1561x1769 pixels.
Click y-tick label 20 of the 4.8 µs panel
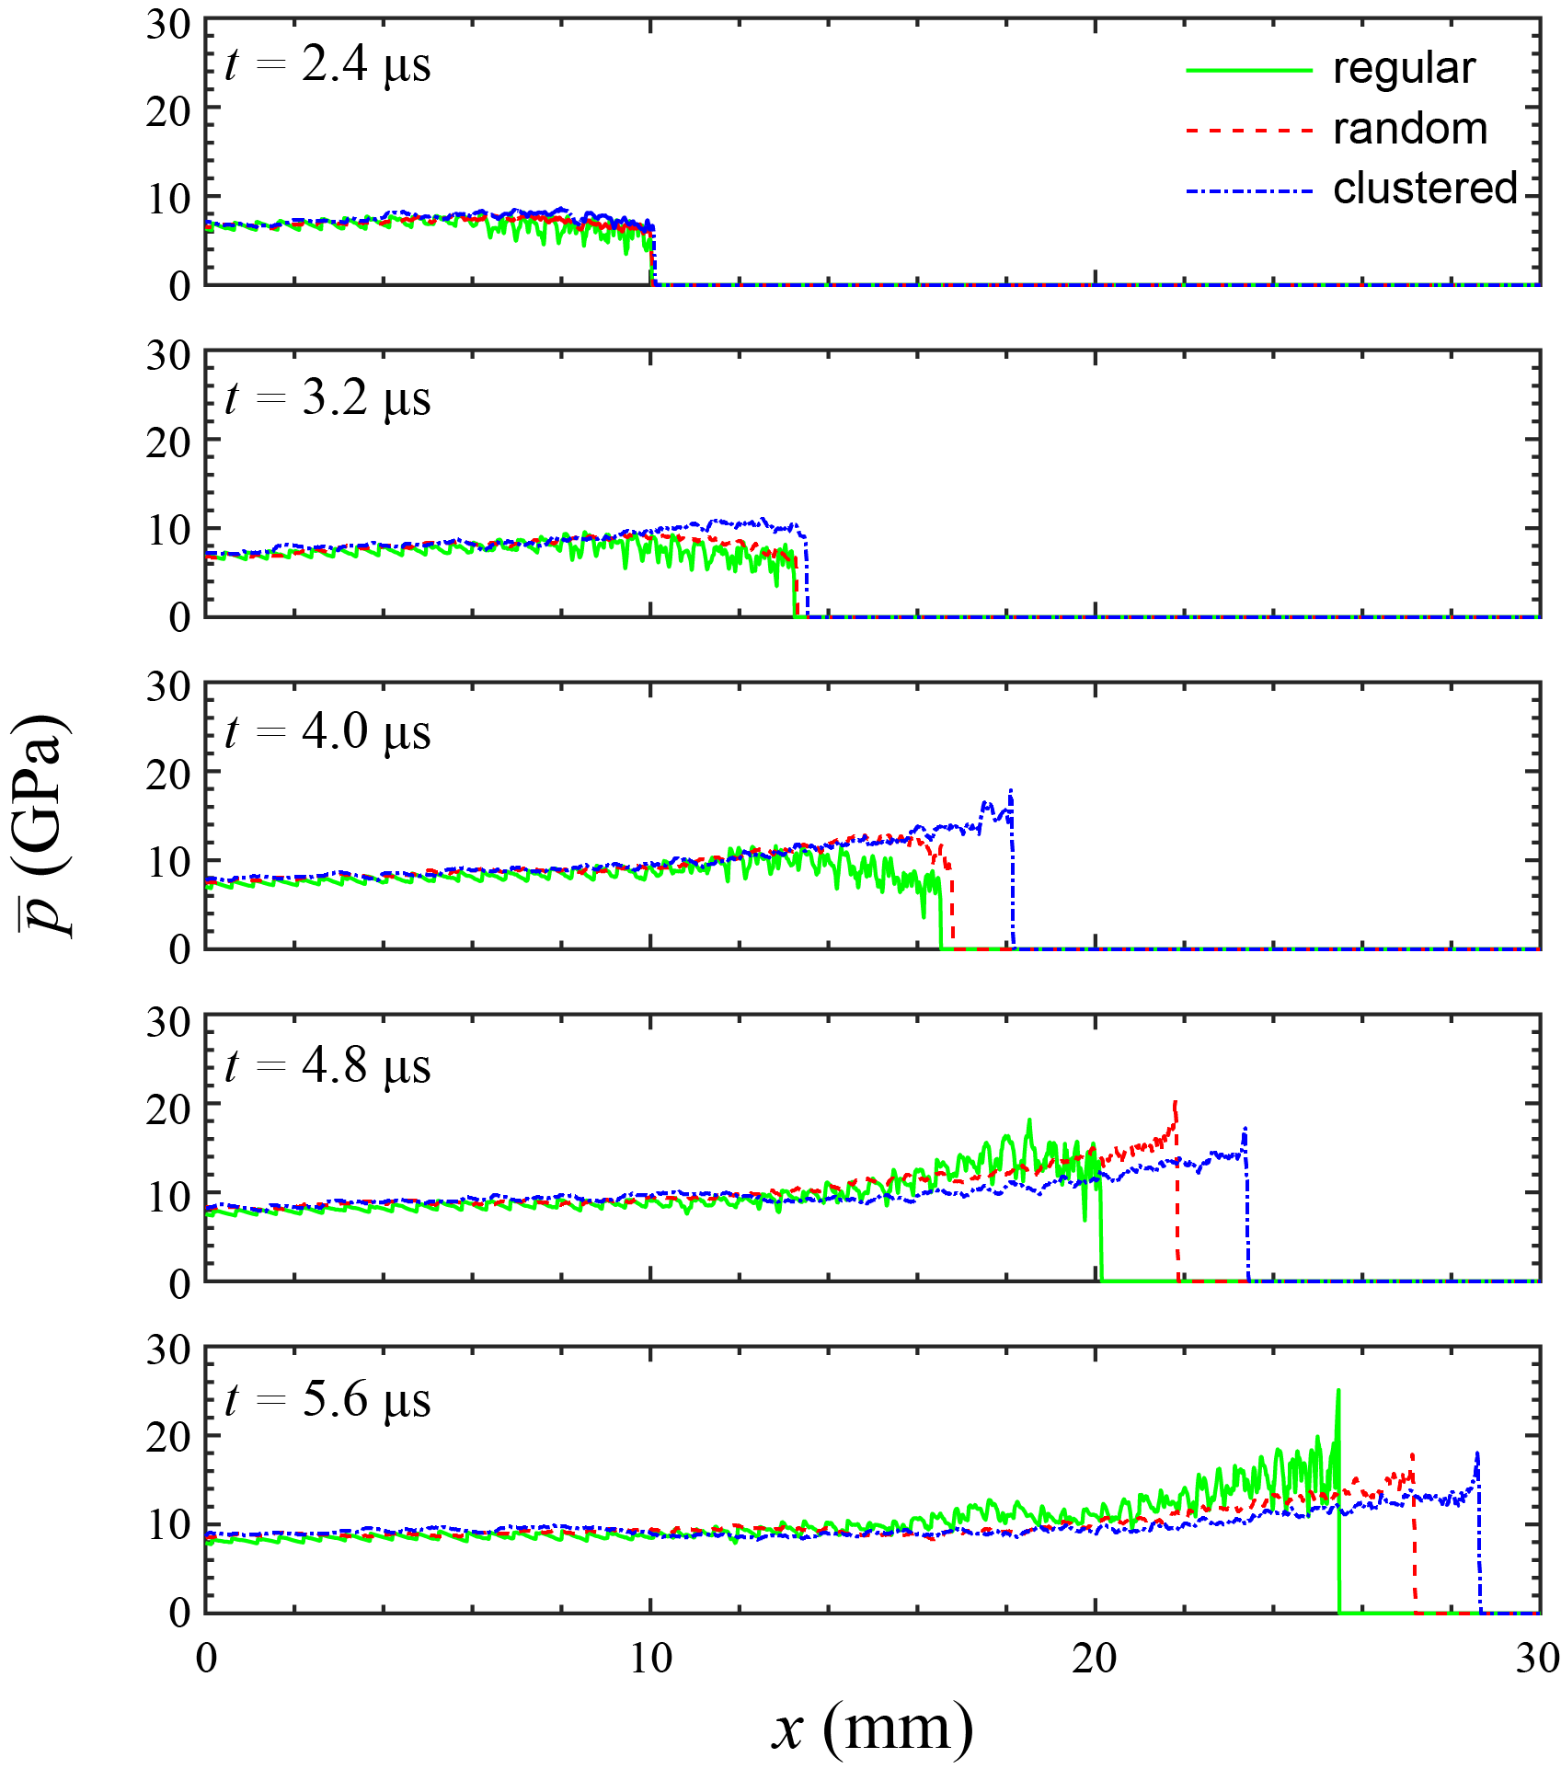tap(168, 1109)
